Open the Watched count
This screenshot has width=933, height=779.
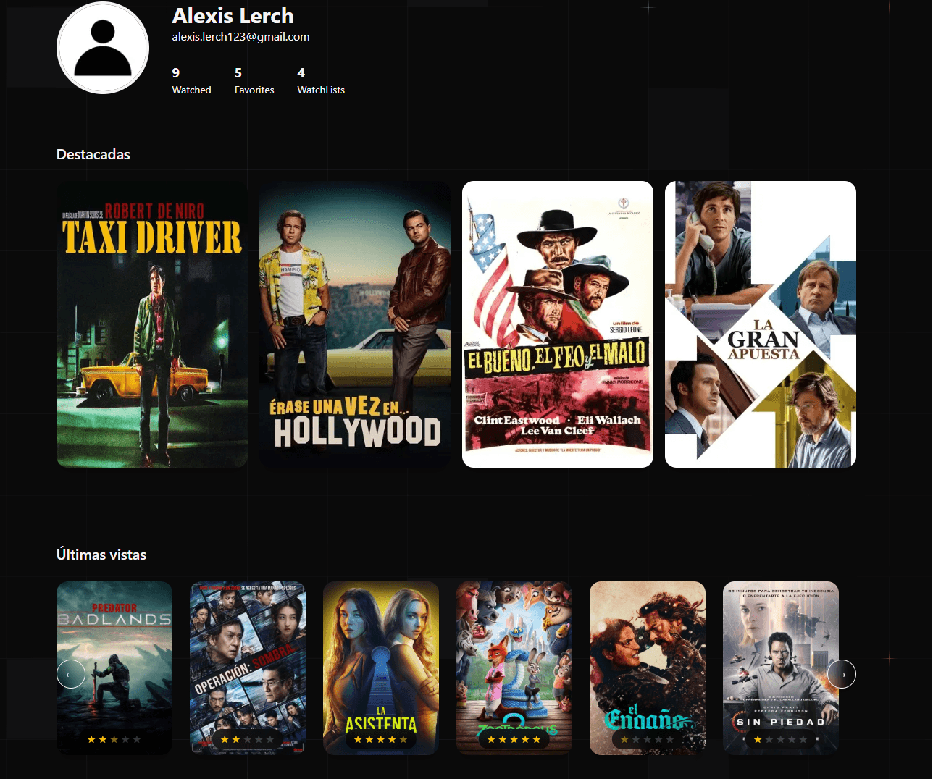(x=191, y=81)
